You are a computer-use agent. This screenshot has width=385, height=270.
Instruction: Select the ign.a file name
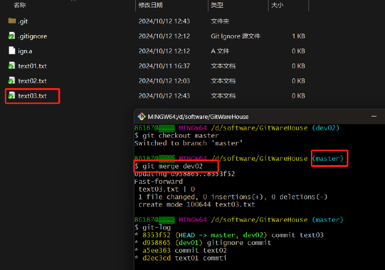click(x=25, y=51)
